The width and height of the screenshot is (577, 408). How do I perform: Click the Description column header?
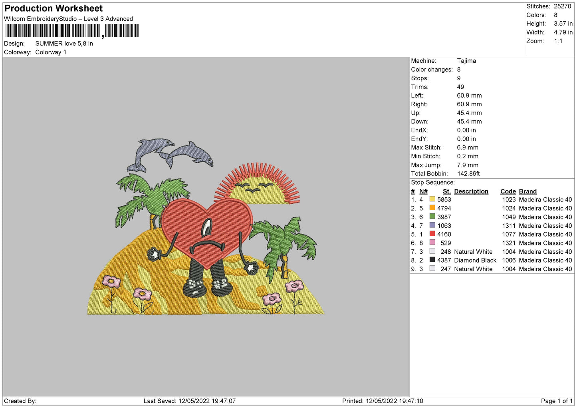coord(471,191)
